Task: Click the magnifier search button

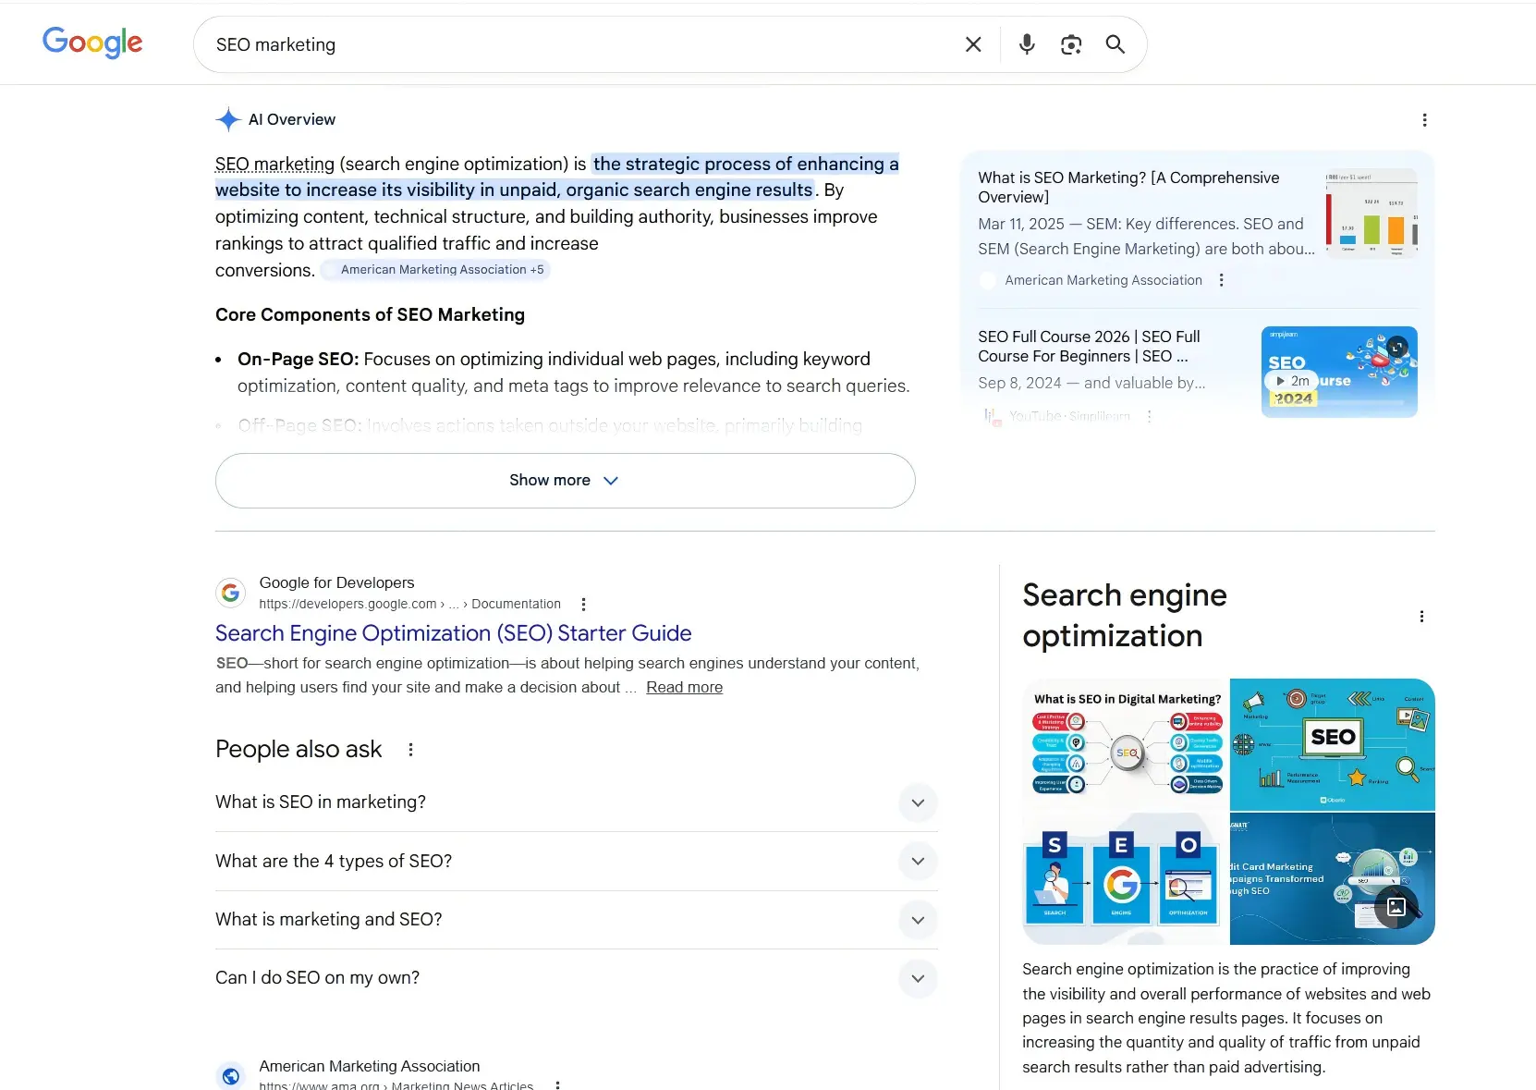Action: (x=1115, y=44)
